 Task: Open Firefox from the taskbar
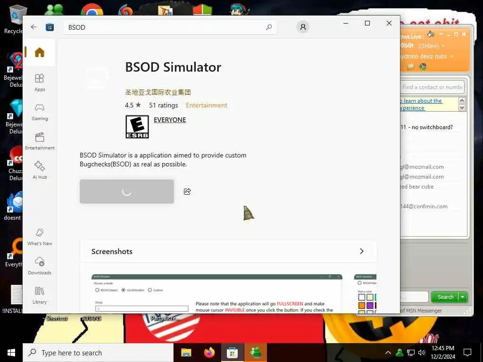[x=209, y=353]
